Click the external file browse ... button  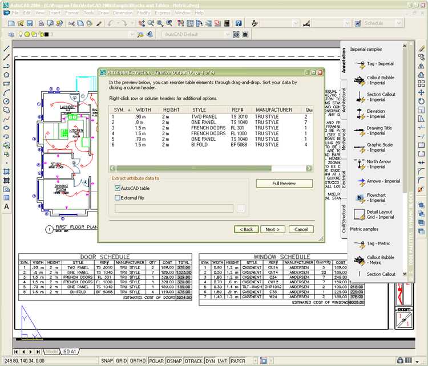click(x=240, y=209)
